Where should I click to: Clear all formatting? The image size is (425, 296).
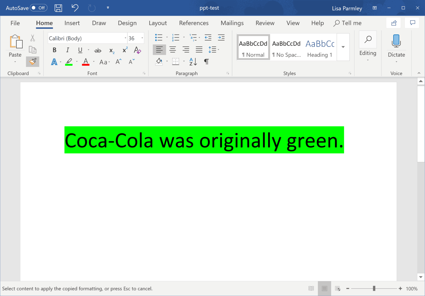tap(137, 50)
